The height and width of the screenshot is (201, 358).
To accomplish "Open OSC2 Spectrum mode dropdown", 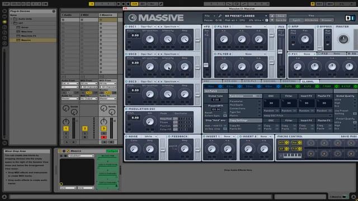I will click(171, 54).
